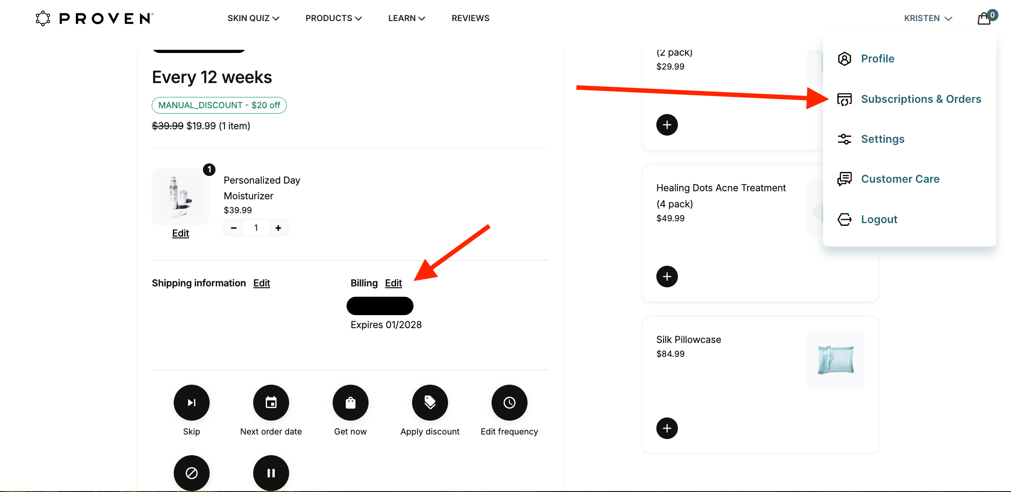This screenshot has height=492, width=1011.
Task: Select Profile from account menu
Action: (x=878, y=59)
